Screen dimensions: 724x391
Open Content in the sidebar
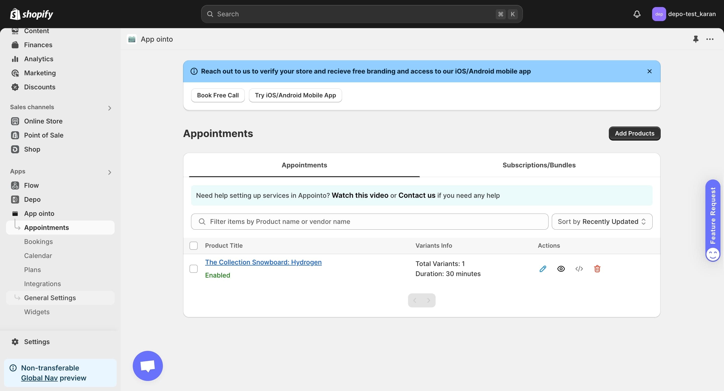tap(36, 31)
